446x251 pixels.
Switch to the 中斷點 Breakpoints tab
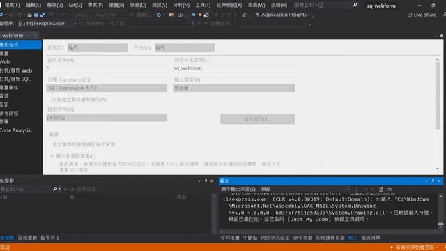pos(250,238)
